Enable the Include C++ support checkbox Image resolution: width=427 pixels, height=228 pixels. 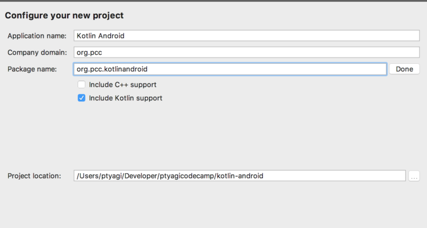tap(81, 84)
